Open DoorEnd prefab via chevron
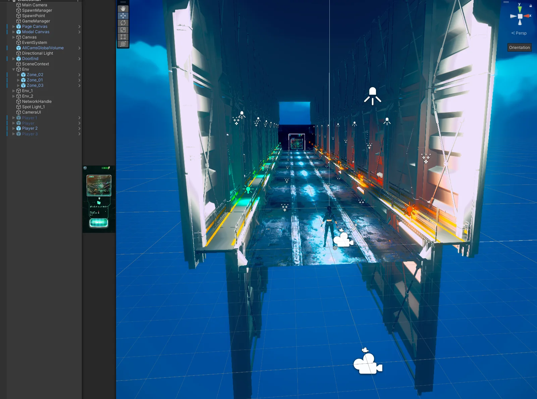The width and height of the screenshot is (537, 399). pyautogui.click(x=79, y=59)
